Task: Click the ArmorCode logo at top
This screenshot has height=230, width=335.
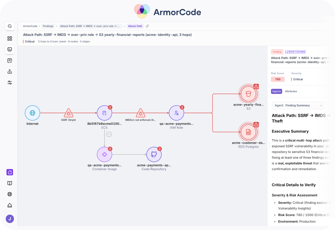Action: [167, 11]
